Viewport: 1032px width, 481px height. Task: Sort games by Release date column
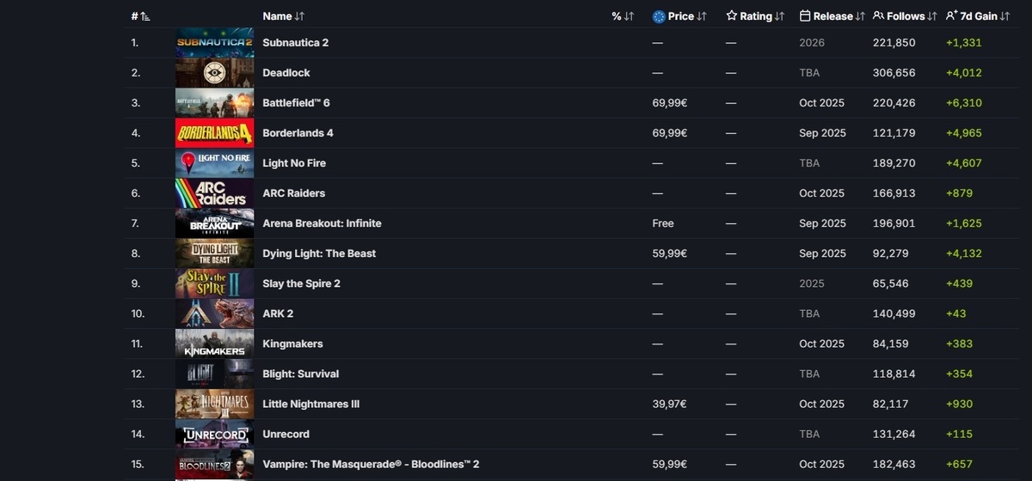[832, 16]
